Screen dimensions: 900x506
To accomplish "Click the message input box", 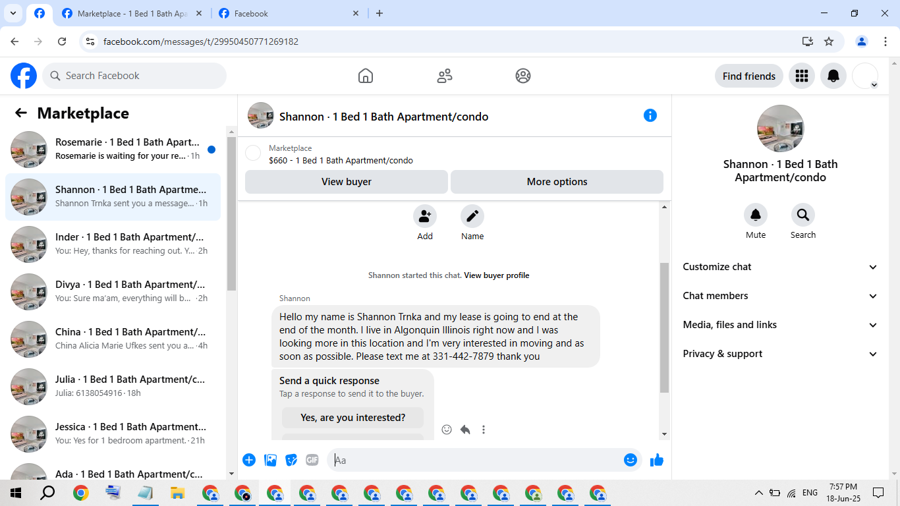I will (x=476, y=460).
